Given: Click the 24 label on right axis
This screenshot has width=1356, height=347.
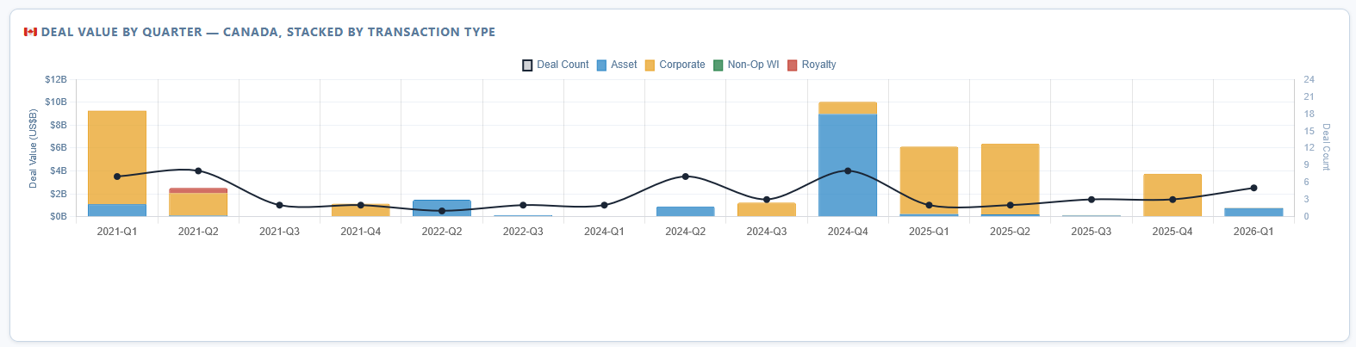Looking at the screenshot, I should tap(1309, 79).
